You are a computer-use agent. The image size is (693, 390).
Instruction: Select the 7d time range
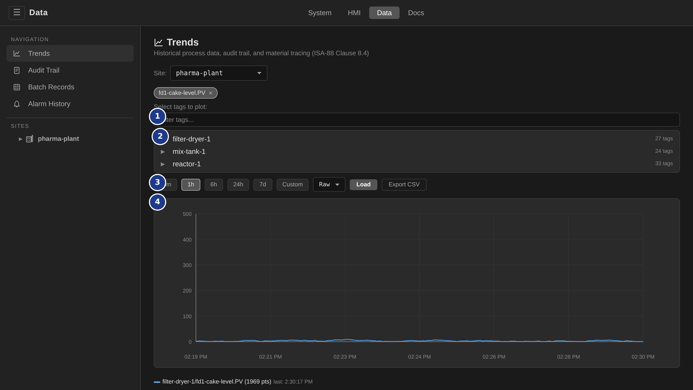tap(263, 184)
